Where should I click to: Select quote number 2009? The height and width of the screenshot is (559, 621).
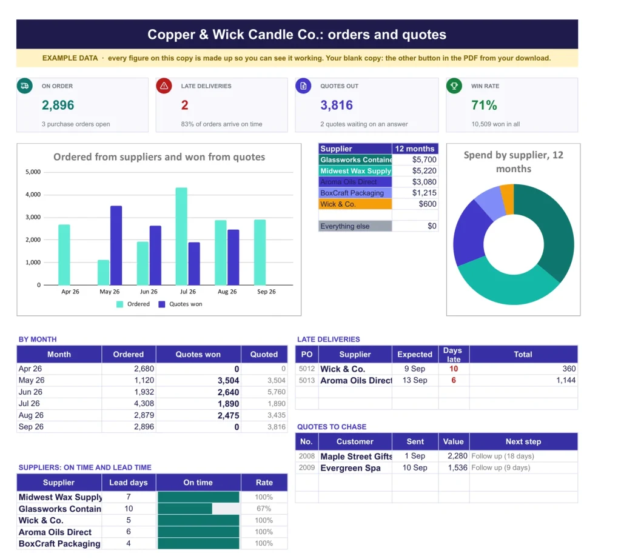[307, 467]
